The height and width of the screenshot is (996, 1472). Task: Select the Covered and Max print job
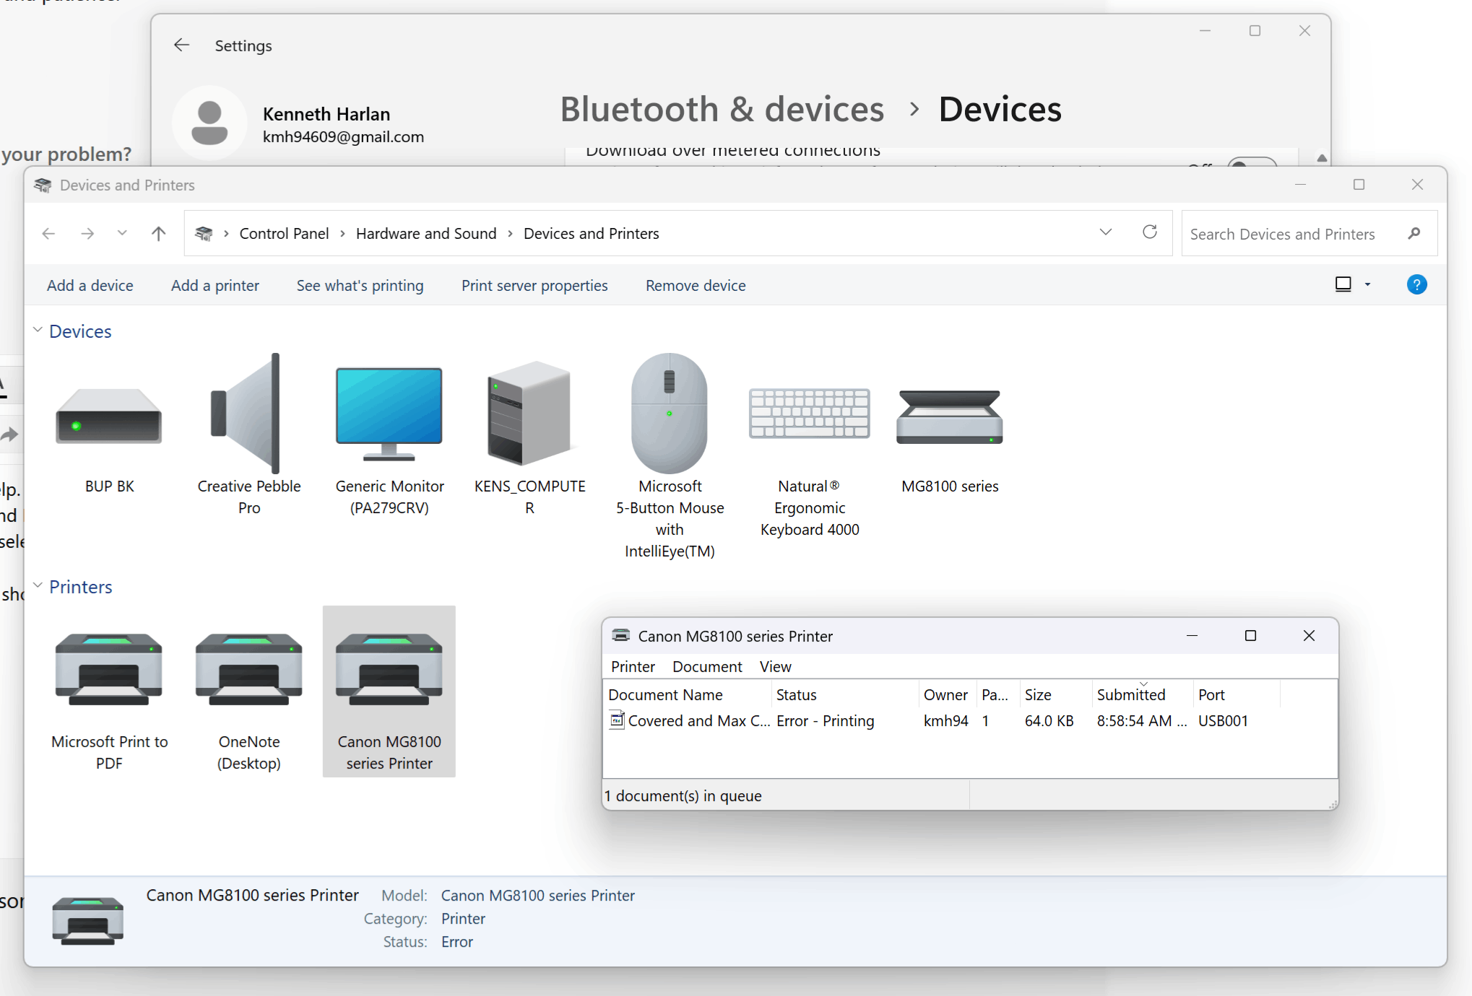698,721
